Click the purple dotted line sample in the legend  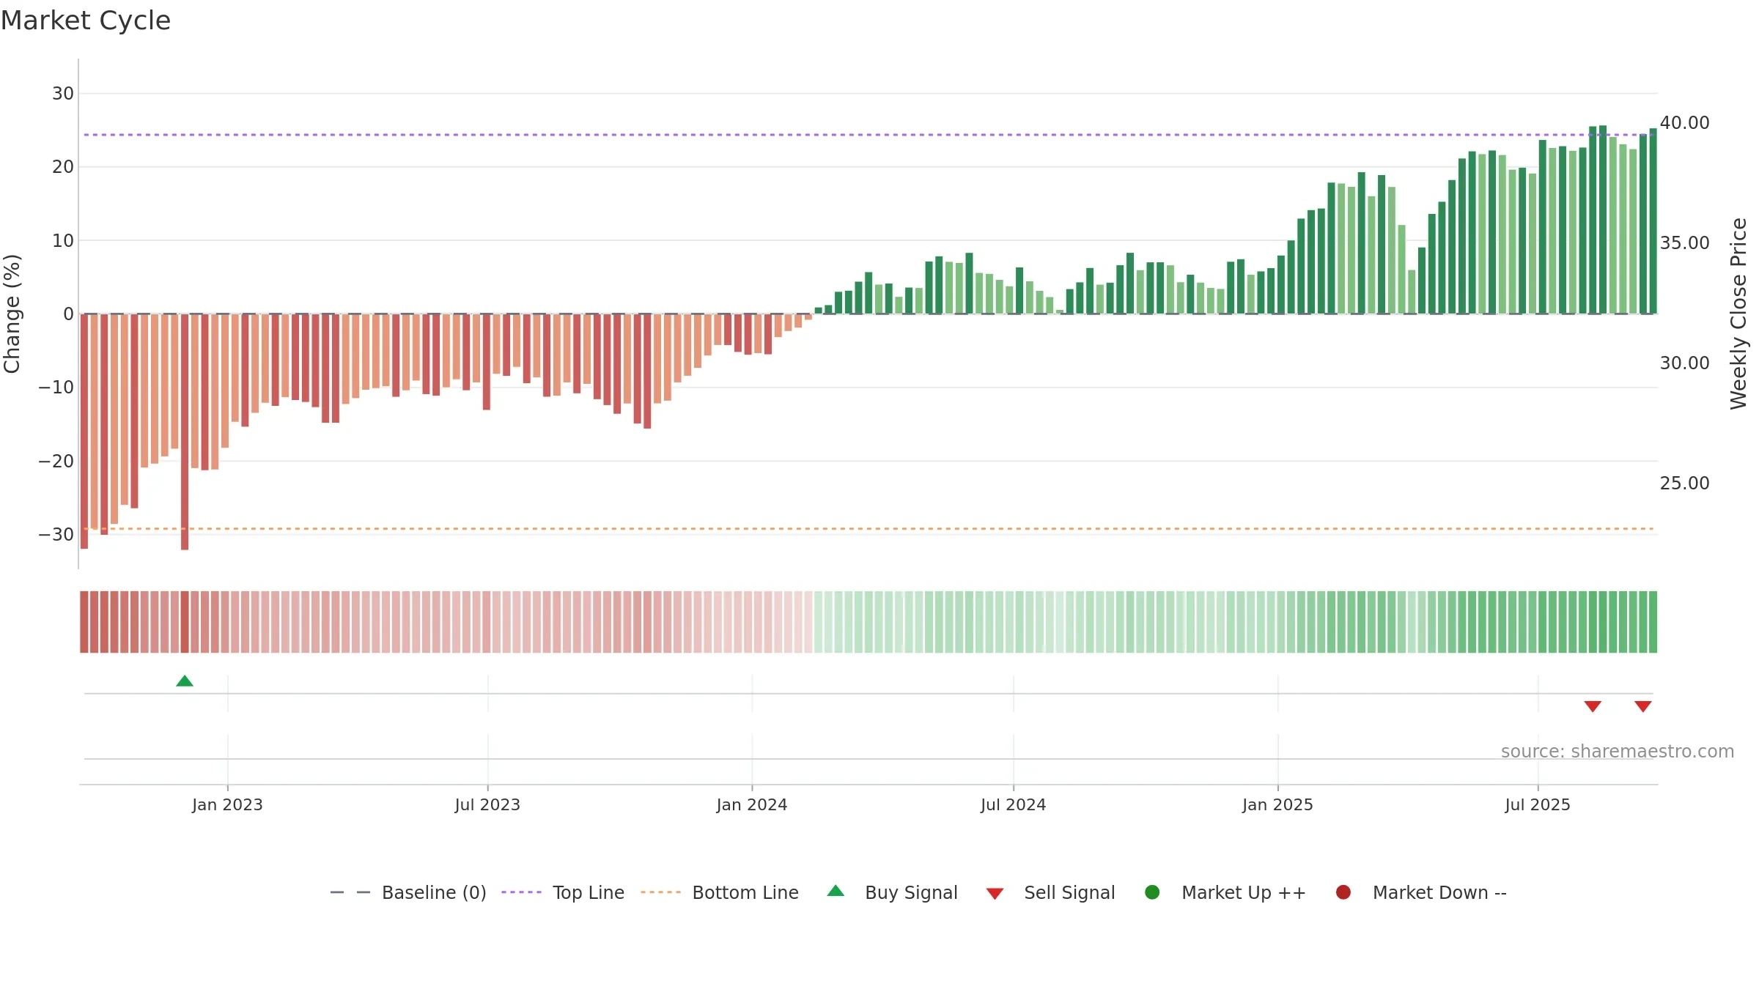tap(521, 892)
